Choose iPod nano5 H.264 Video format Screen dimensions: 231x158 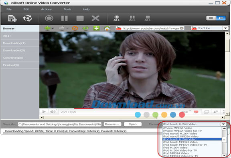[180, 134]
